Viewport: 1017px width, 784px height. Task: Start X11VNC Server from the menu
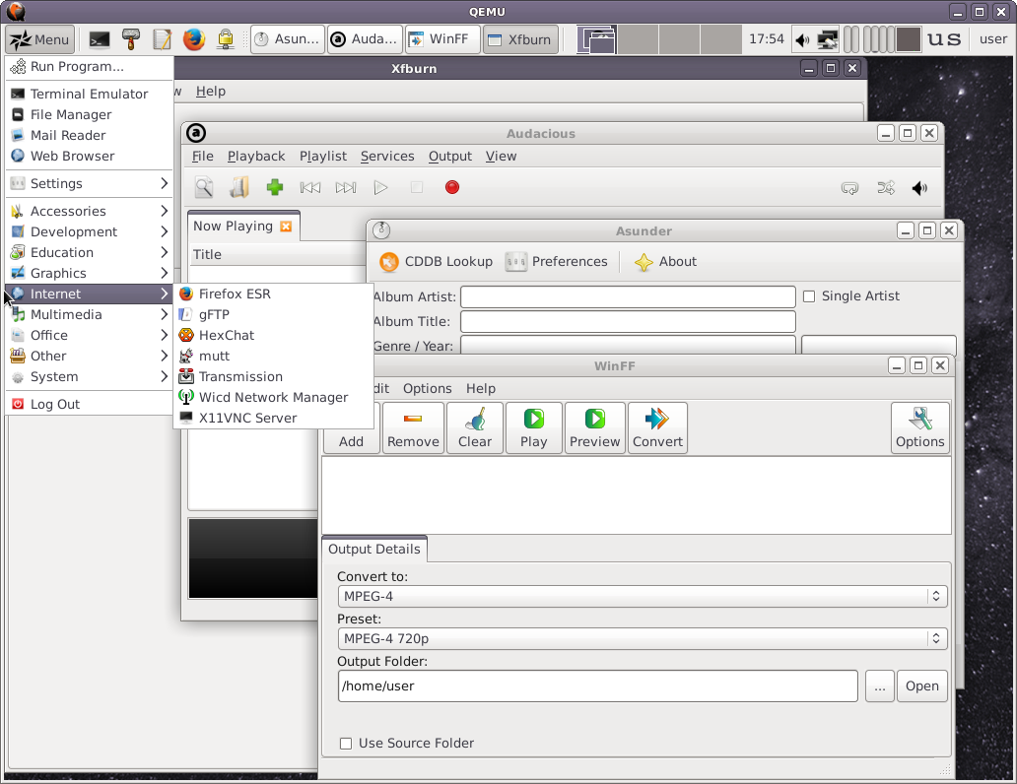coord(273,419)
